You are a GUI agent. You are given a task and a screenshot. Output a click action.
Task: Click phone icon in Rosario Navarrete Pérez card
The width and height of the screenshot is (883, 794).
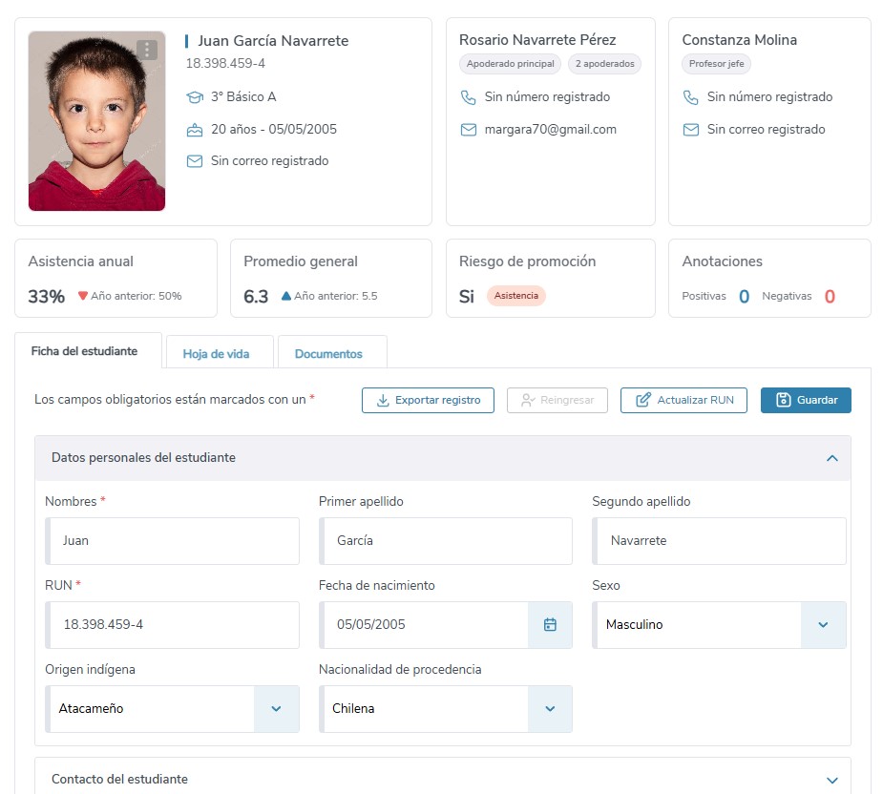469,97
